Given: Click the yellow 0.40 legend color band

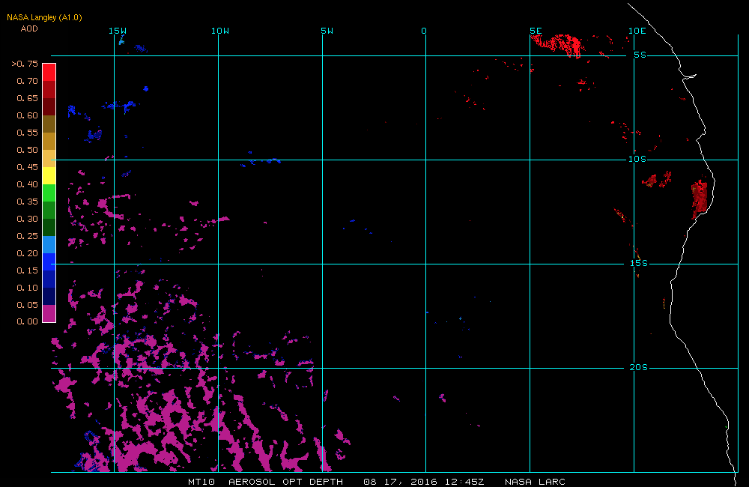Looking at the screenshot, I should click(x=49, y=175).
